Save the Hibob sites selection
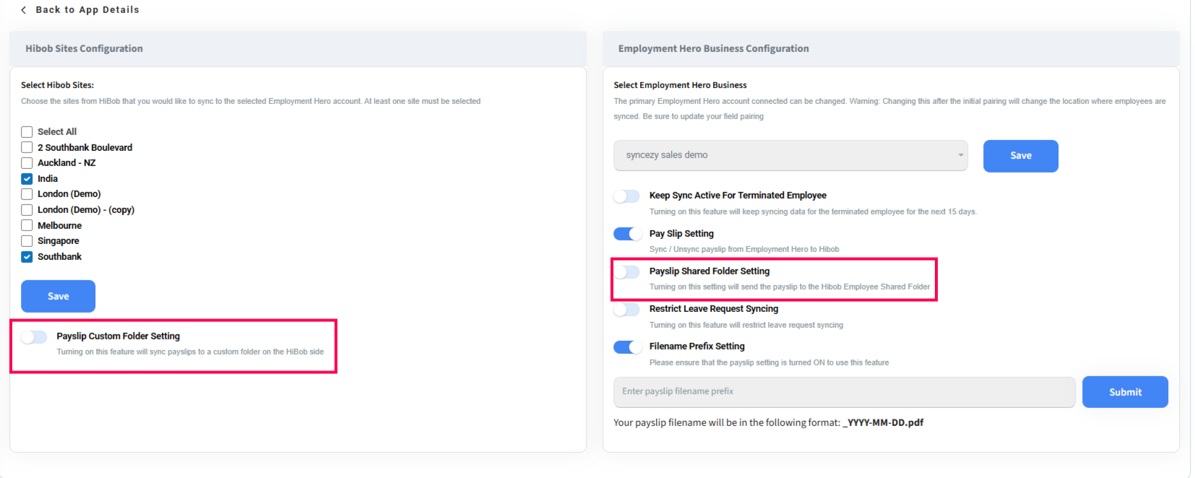Image resolution: width=1195 pixels, height=478 pixels. [x=58, y=296]
